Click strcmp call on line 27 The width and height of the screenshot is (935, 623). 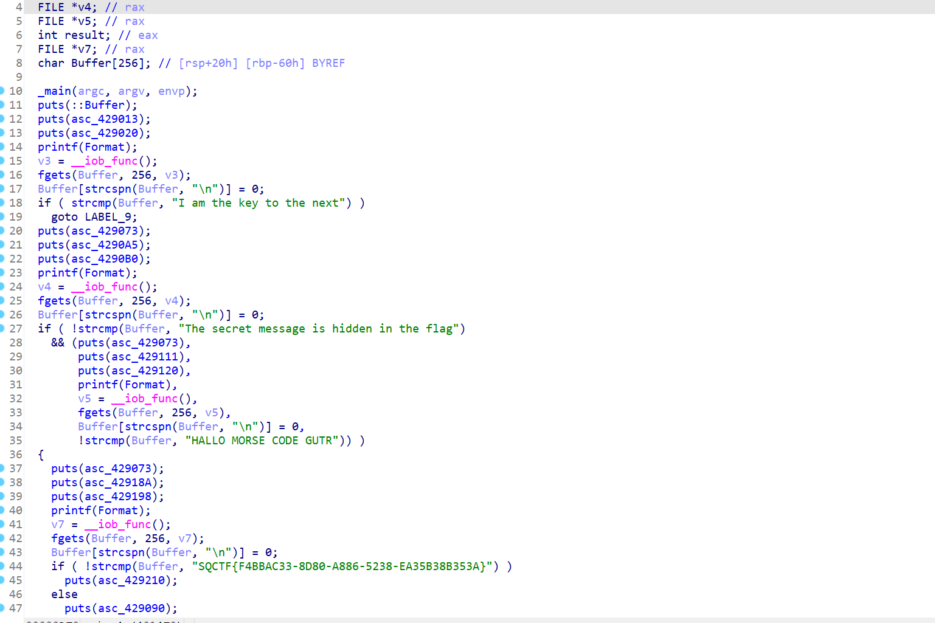(98, 329)
